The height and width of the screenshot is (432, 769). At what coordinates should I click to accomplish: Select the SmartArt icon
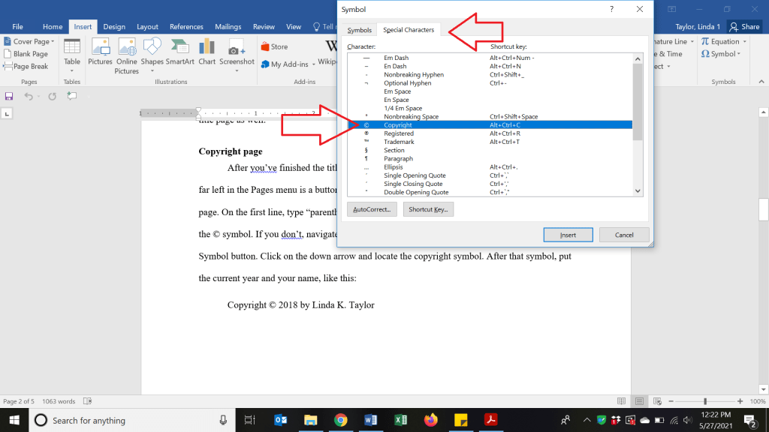(x=180, y=52)
